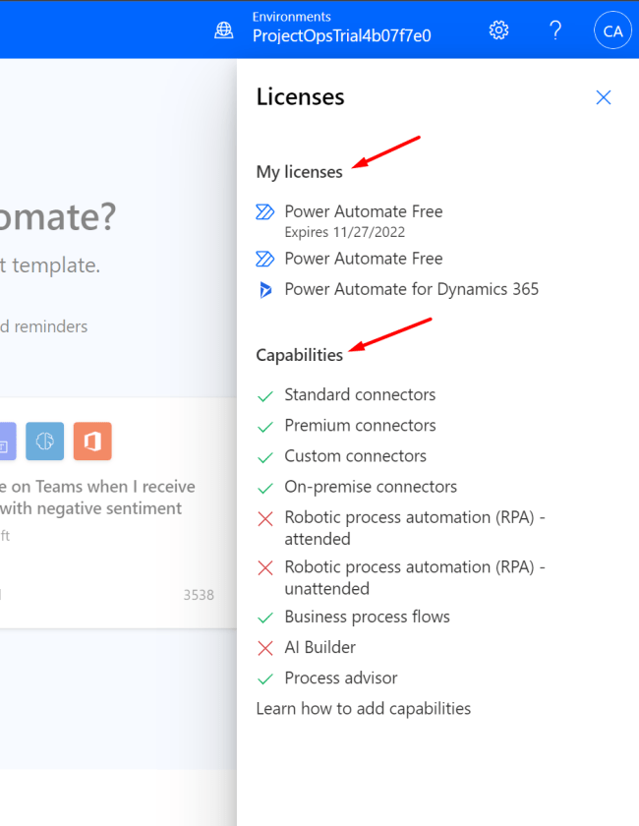Click the Learn how to add capabilities link
This screenshot has width=639, height=826.
point(364,708)
